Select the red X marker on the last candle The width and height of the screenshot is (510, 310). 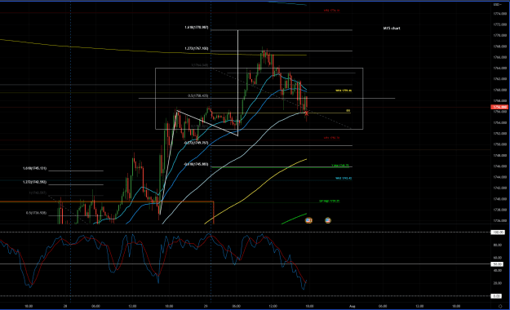pyautogui.click(x=306, y=113)
